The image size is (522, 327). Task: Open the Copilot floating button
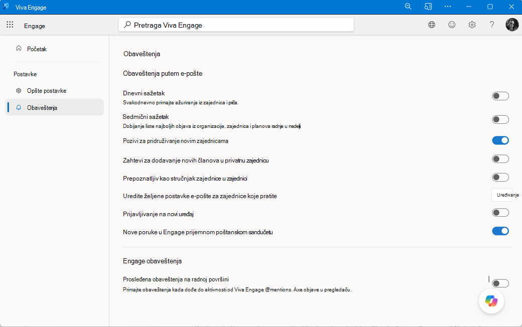click(491, 301)
